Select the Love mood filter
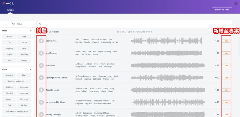 pyautogui.click(x=24, y=48)
